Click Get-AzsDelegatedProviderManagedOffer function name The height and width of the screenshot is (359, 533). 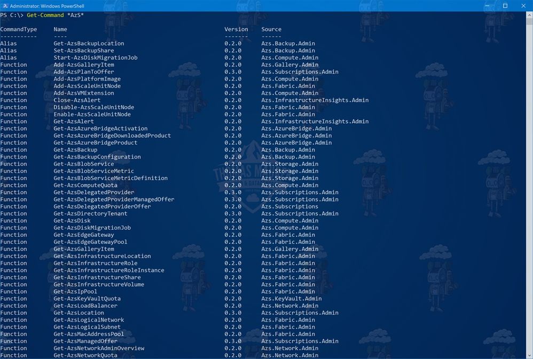(x=114, y=200)
